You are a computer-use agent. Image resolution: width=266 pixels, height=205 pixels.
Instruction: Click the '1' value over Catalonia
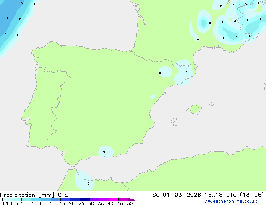tap(187, 72)
